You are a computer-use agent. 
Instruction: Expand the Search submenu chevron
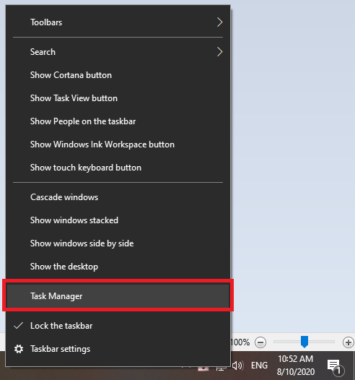coord(219,52)
